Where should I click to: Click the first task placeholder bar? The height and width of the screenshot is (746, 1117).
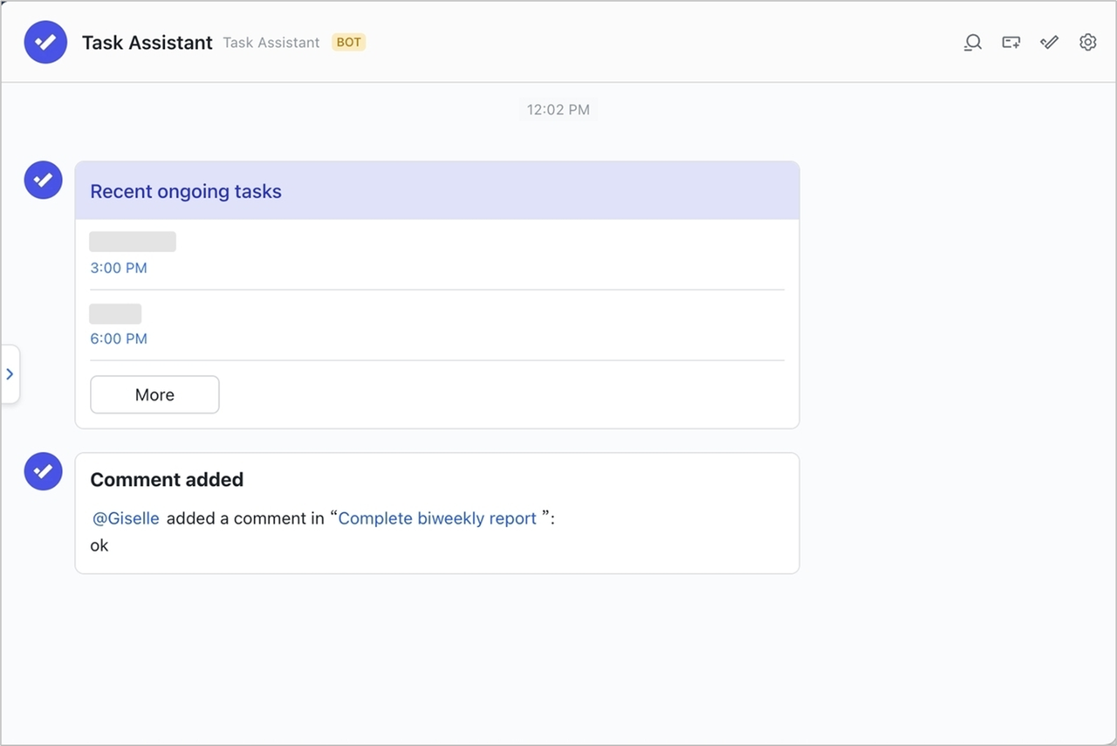coord(132,241)
